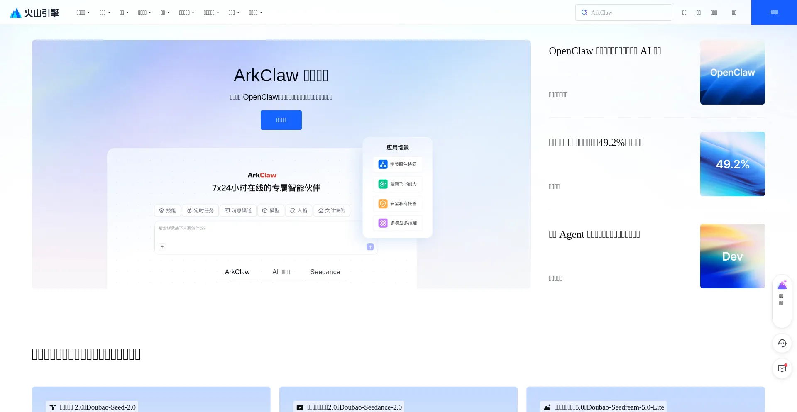Click the blue button under the ArkClaw hero heading
The width and height of the screenshot is (797, 412).
[x=281, y=120]
